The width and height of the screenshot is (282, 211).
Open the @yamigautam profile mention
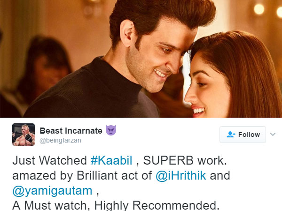point(52,190)
